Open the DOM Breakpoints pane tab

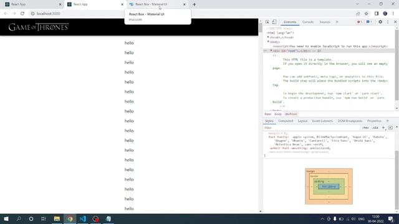[x=350, y=121]
